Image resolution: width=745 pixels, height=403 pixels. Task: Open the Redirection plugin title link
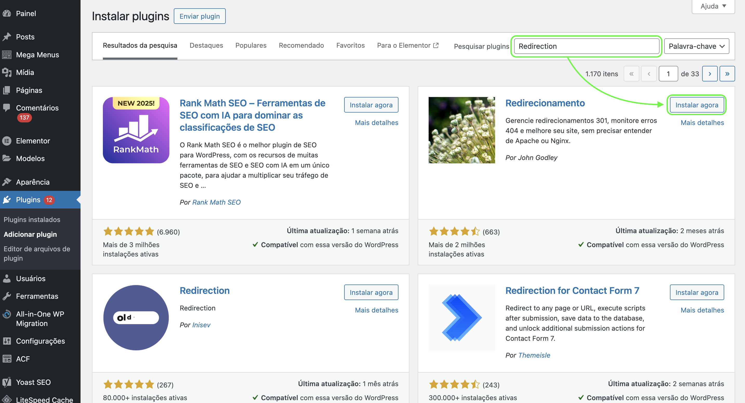(204, 290)
